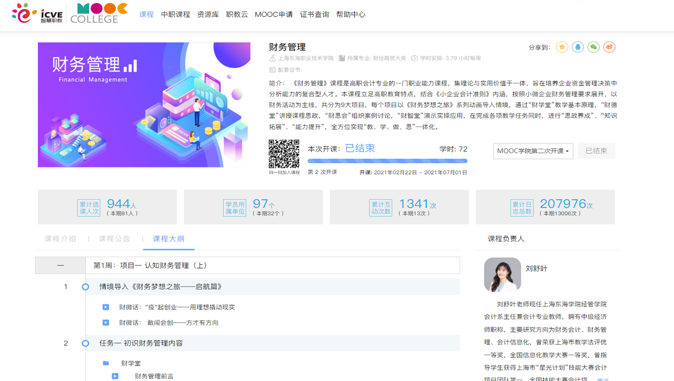Open MOOC申请 in the top navigation
This screenshot has width=674, height=381.
[x=274, y=14]
